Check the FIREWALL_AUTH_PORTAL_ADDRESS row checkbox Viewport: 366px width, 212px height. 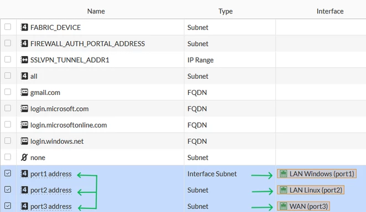click(x=8, y=43)
